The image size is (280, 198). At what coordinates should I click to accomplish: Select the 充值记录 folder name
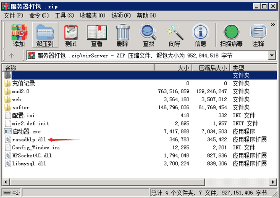tap(24, 83)
